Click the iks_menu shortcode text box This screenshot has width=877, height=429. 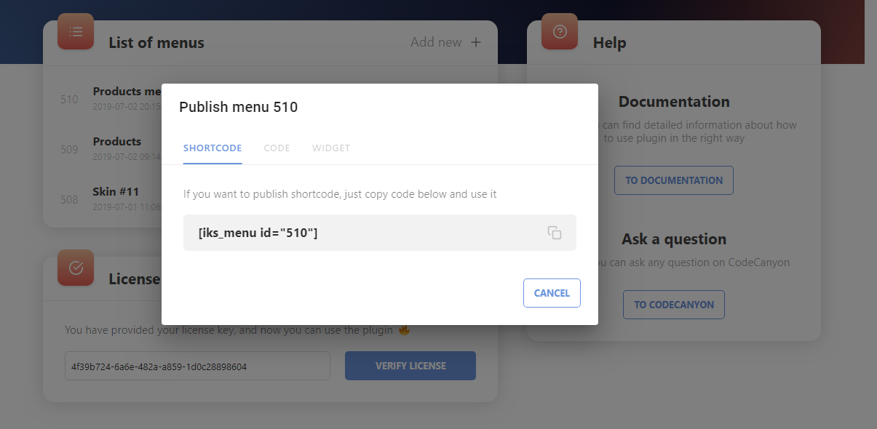pos(364,233)
